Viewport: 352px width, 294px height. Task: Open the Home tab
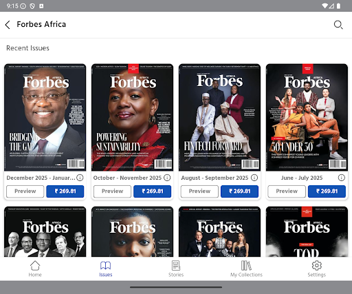(x=35, y=269)
